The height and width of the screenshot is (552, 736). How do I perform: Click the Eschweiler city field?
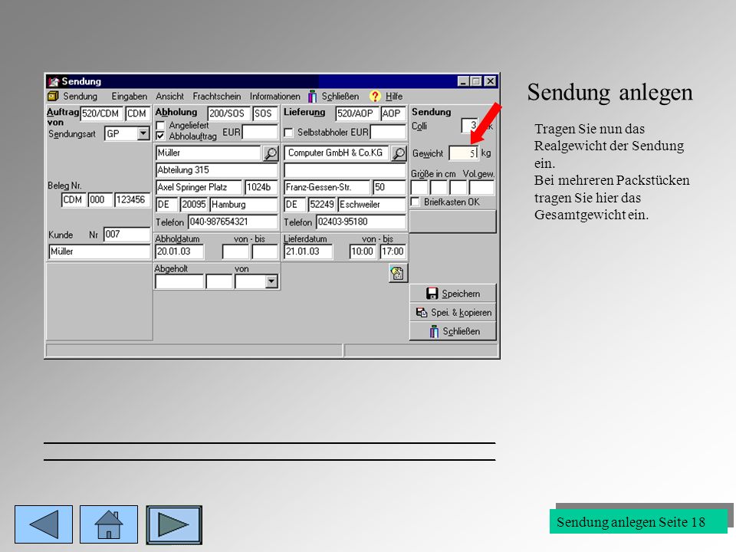tap(372, 205)
